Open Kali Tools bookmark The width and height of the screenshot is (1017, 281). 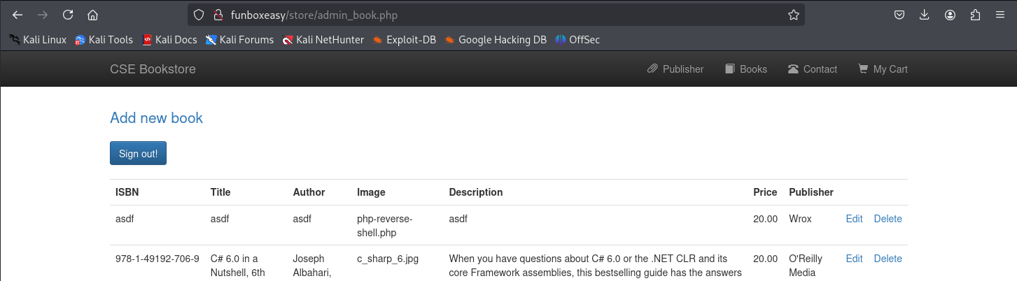(x=104, y=40)
